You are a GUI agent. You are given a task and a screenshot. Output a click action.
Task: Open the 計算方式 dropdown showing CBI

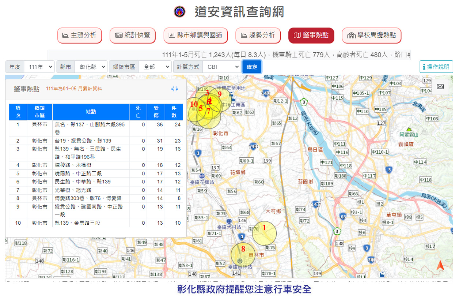click(x=222, y=67)
